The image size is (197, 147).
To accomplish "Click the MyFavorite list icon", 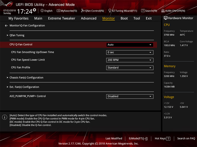I will [58, 11].
